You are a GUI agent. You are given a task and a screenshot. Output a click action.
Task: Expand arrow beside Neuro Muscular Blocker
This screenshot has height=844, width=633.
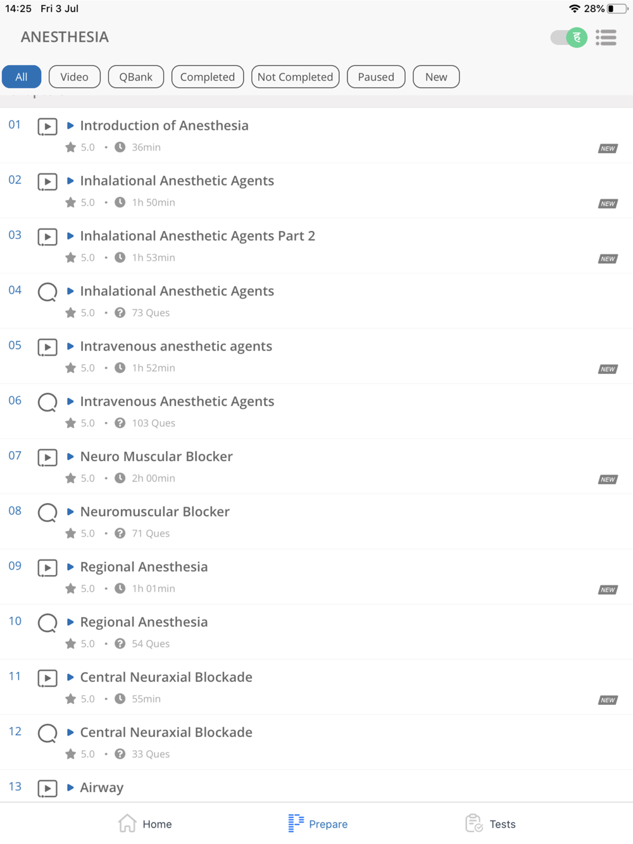(x=70, y=456)
